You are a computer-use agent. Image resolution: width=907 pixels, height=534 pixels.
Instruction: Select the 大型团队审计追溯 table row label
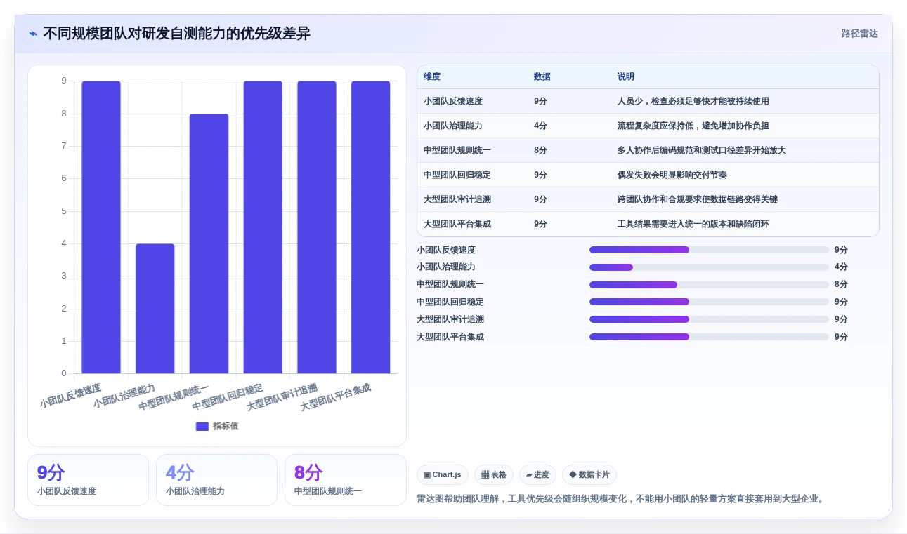coord(457,199)
